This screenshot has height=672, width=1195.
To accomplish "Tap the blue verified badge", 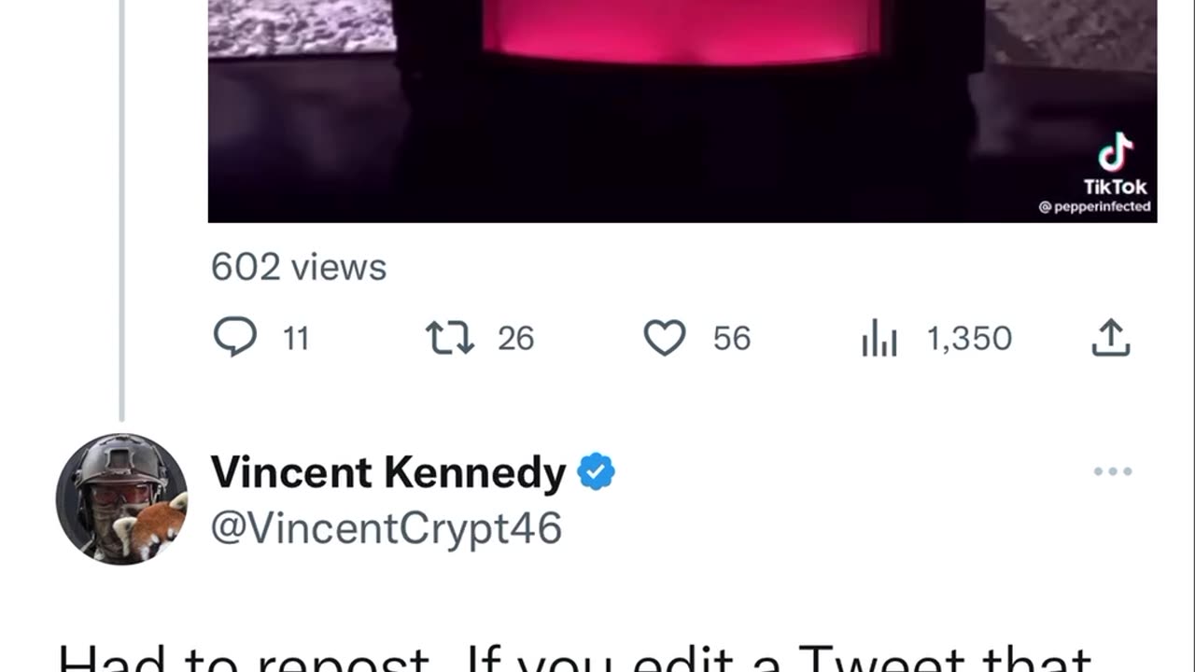I will click(597, 472).
